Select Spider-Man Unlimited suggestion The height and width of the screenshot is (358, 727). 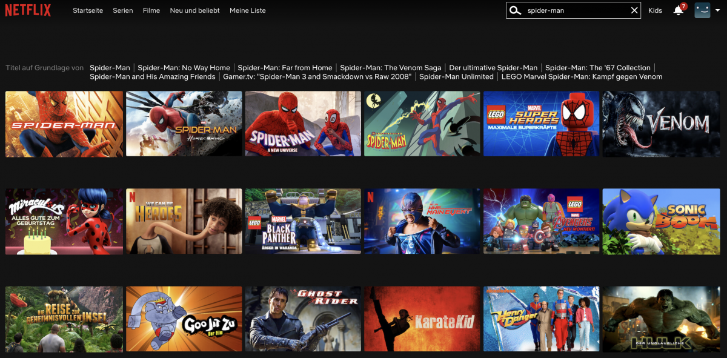click(456, 77)
